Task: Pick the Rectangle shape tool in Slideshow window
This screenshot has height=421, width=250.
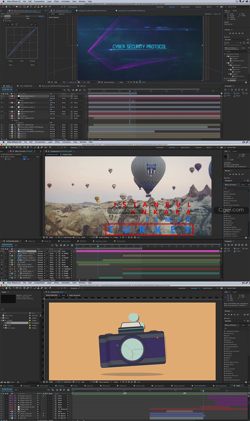Action: 24,147
